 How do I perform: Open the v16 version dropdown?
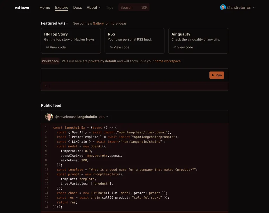[104, 117]
